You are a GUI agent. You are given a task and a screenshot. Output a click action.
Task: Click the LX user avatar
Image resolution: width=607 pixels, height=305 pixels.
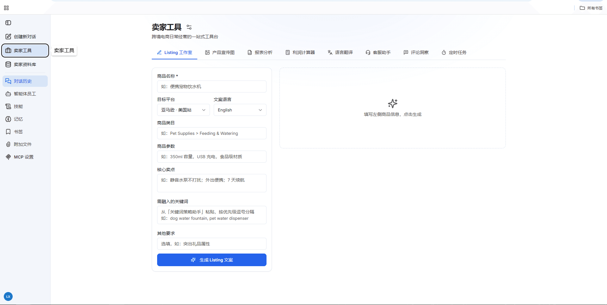coord(8,296)
